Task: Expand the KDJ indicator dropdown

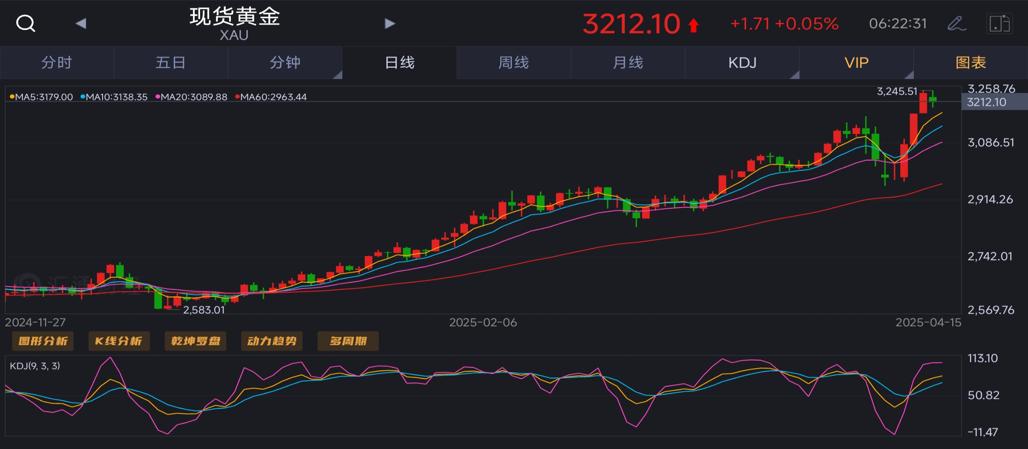Action: click(742, 62)
